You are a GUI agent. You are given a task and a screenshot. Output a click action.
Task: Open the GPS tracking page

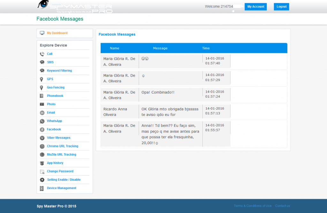[50, 79]
